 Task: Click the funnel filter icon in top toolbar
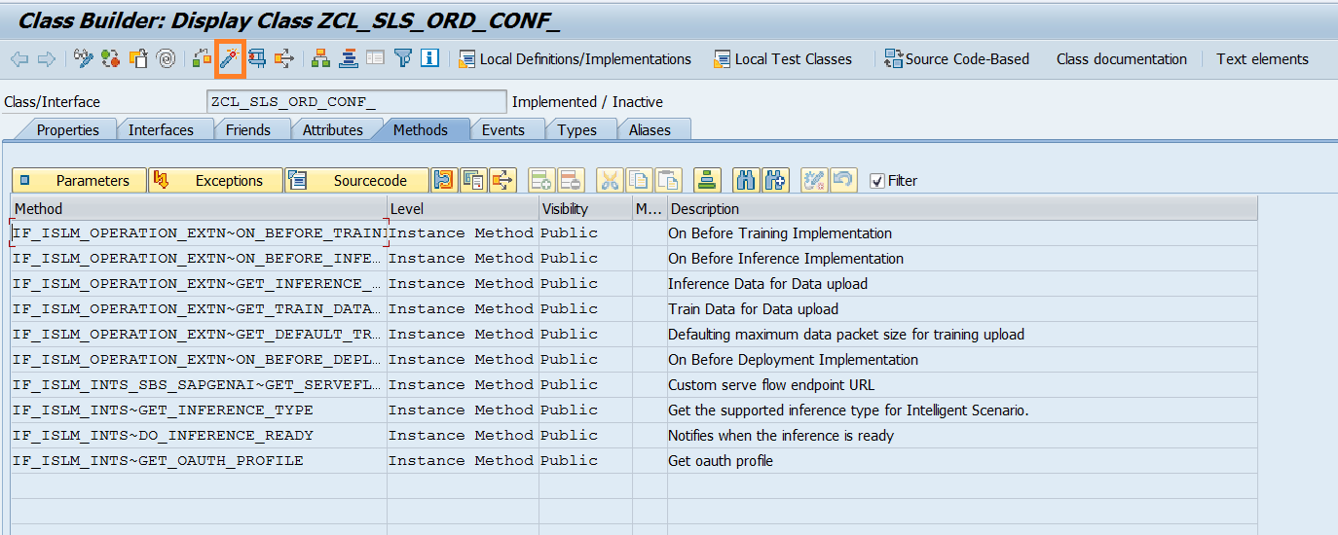pyautogui.click(x=403, y=59)
